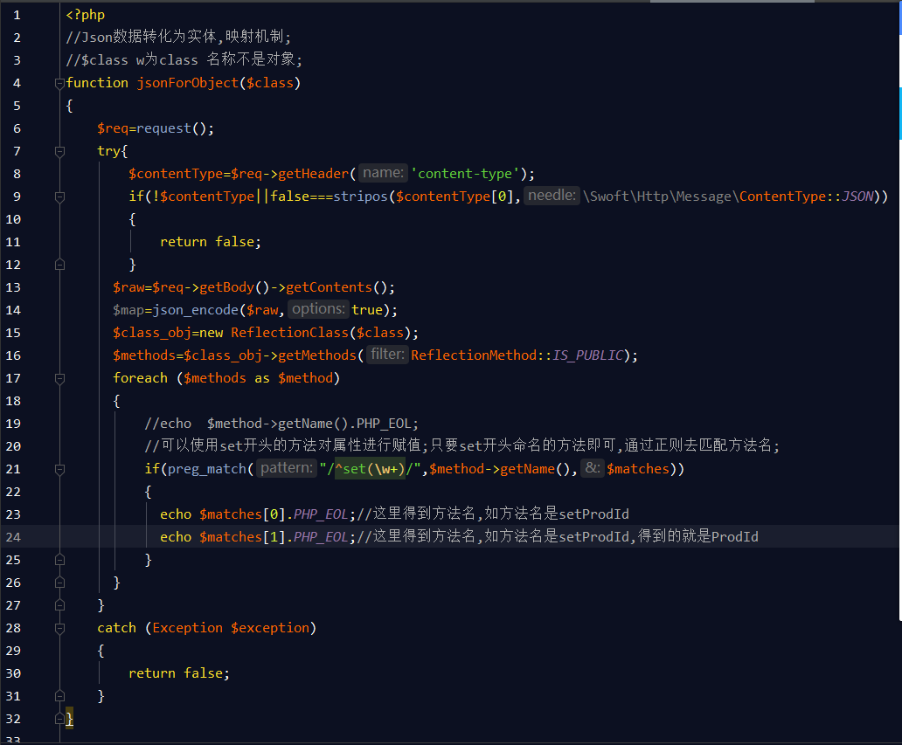902x745 pixels.
Task: Click the '$class_obj' variable on line 15
Action: (x=152, y=334)
